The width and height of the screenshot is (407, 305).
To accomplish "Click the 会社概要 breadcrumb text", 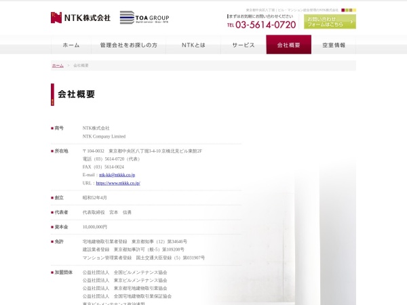I will click(x=81, y=66).
